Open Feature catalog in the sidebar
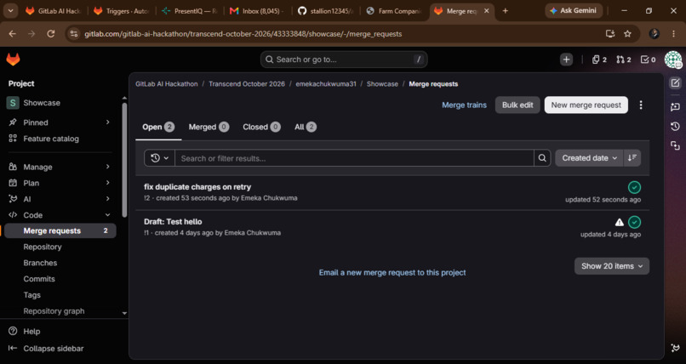Image resolution: width=686 pixels, height=364 pixels. click(59, 139)
